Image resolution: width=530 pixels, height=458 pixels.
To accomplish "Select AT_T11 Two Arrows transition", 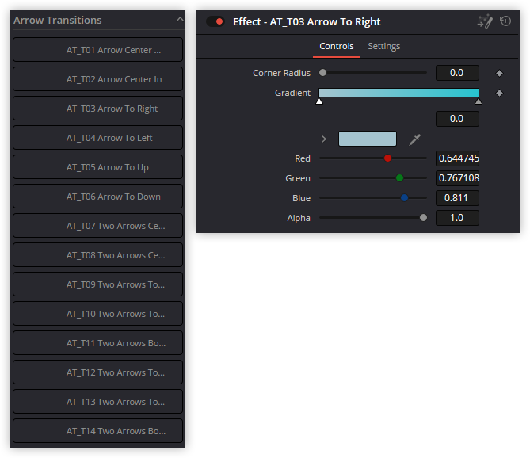I will tap(98, 343).
